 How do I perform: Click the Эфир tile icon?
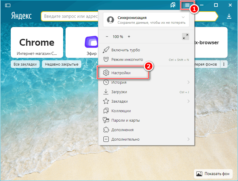tap(91, 42)
